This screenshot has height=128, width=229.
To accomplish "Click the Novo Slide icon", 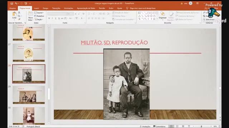I will (30, 14).
